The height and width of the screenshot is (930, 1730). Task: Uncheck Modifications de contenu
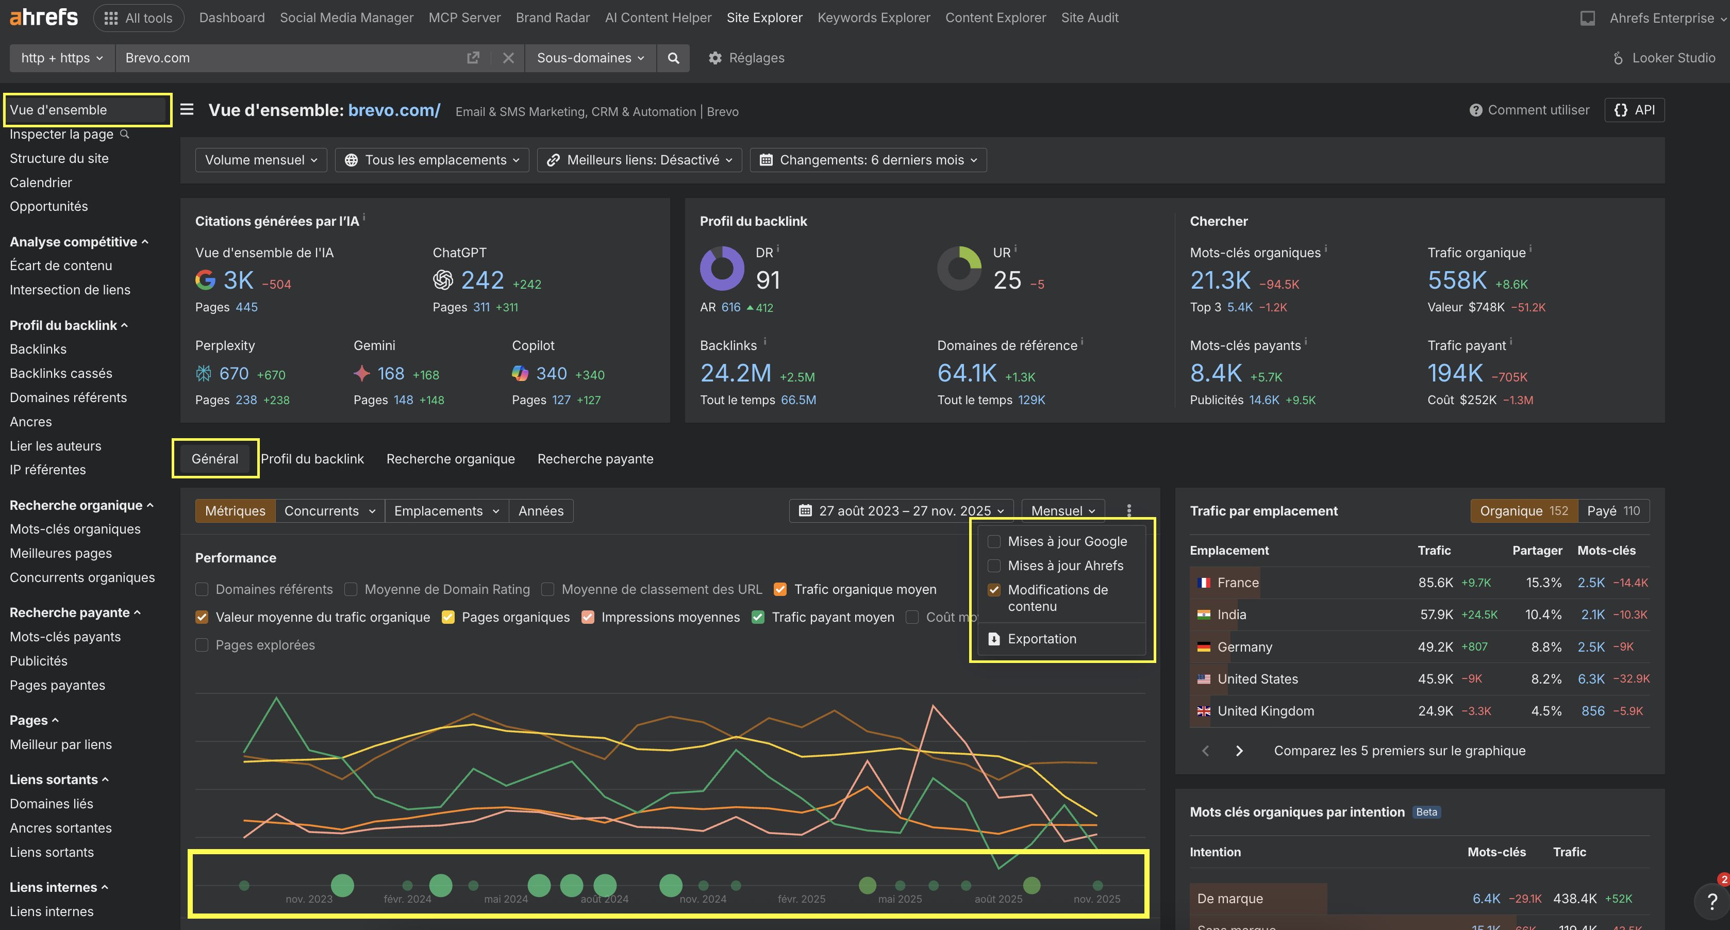pyautogui.click(x=994, y=590)
